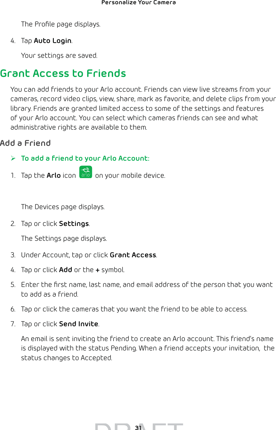Click bold "Grant Access" in step 3

click(133, 255)
